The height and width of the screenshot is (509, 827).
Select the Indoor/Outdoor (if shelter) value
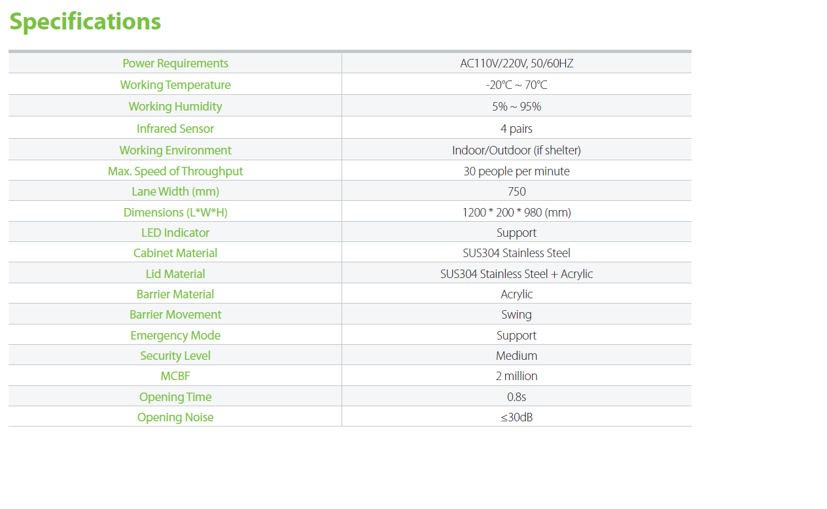click(x=516, y=150)
